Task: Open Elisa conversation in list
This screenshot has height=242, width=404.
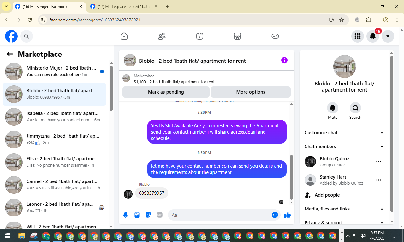Action: (54, 162)
